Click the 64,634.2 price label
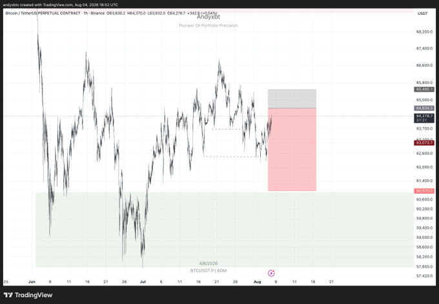This screenshot has width=439, height=304. coord(424,108)
